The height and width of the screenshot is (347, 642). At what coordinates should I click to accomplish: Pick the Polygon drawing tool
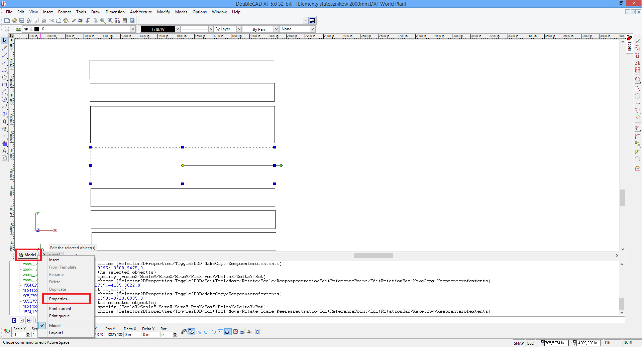pos(4,77)
